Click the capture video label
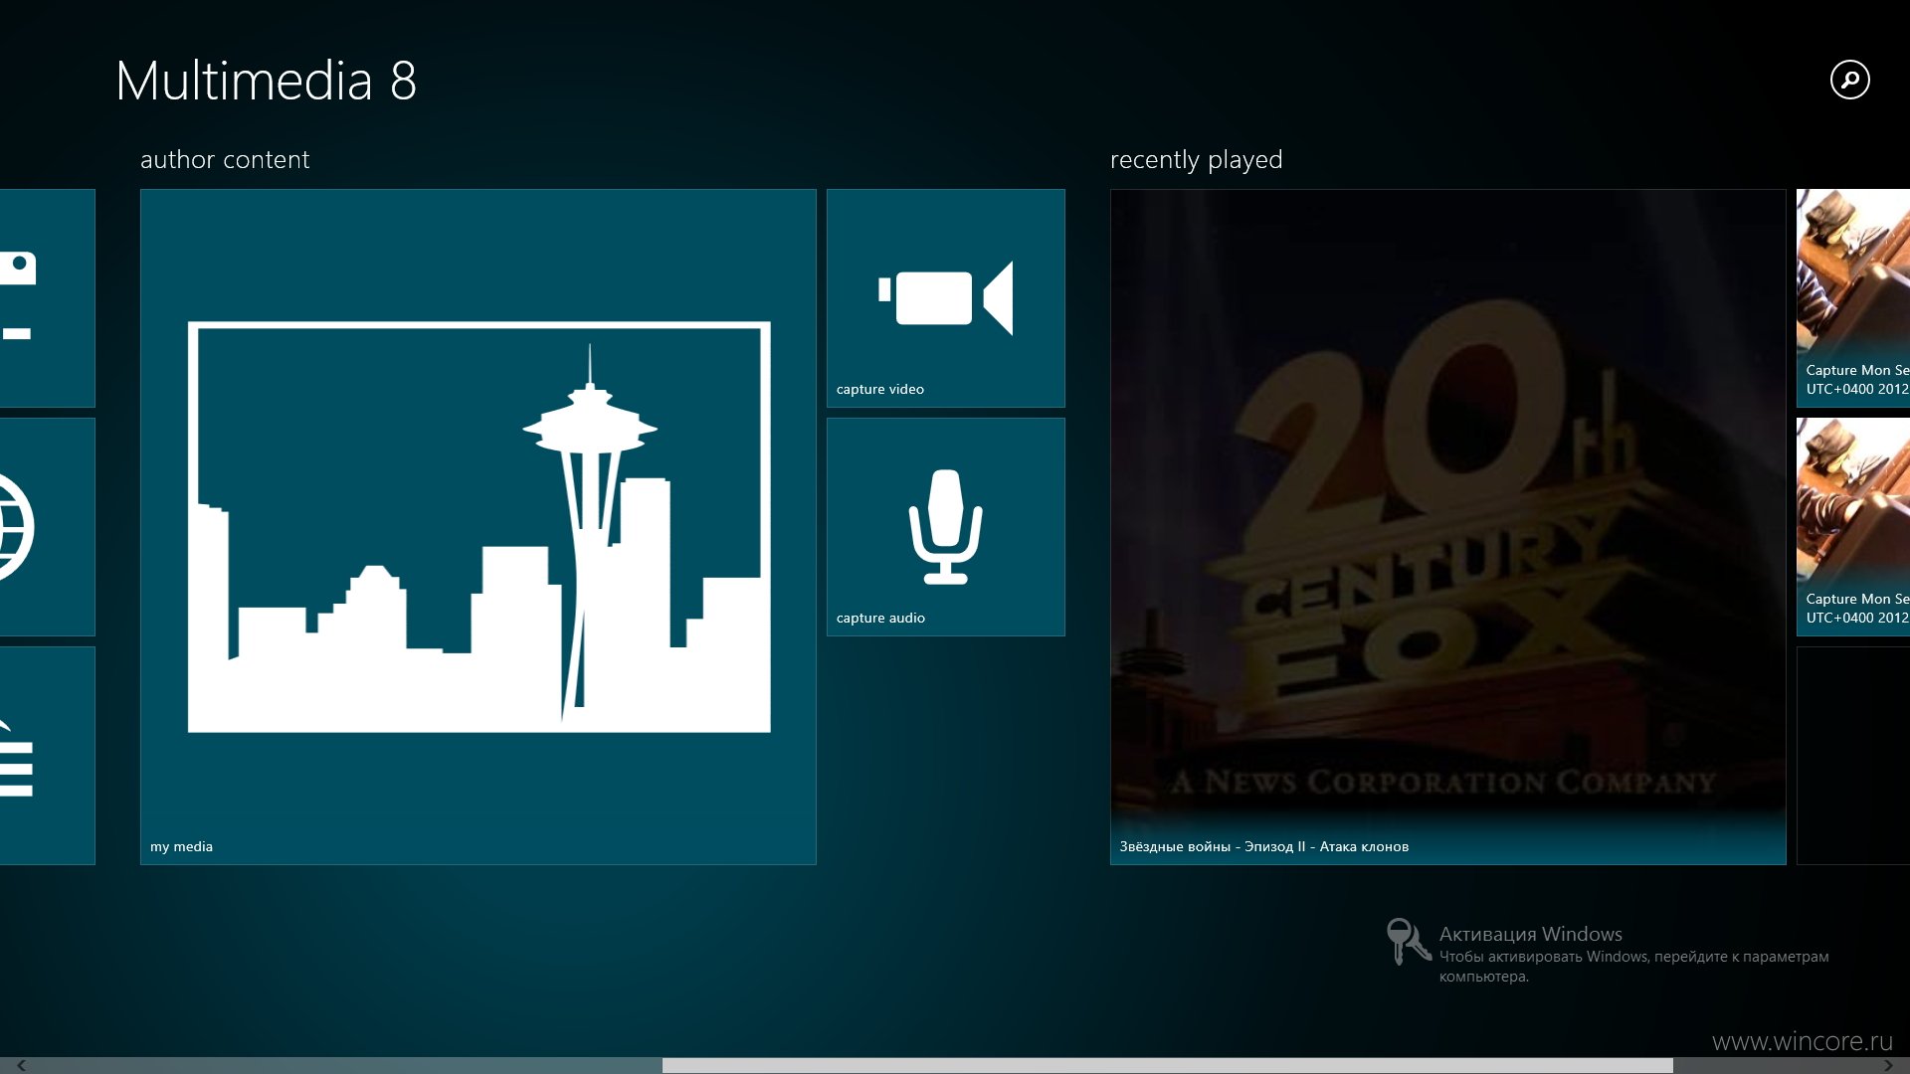 [x=880, y=389]
